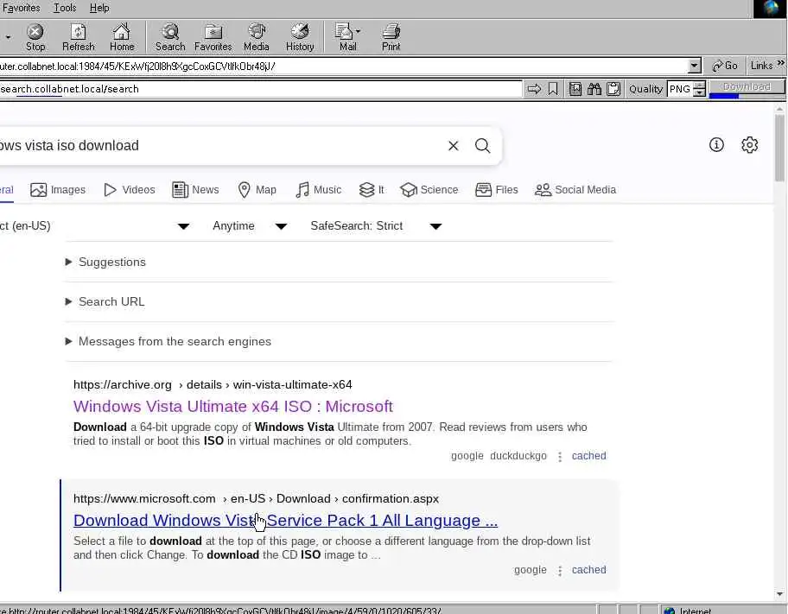Click google label under archive.org result

[x=467, y=456]
